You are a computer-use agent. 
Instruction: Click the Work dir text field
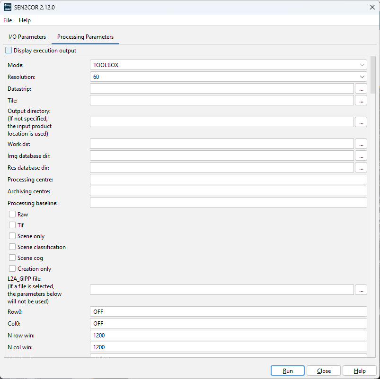point(222,144)
